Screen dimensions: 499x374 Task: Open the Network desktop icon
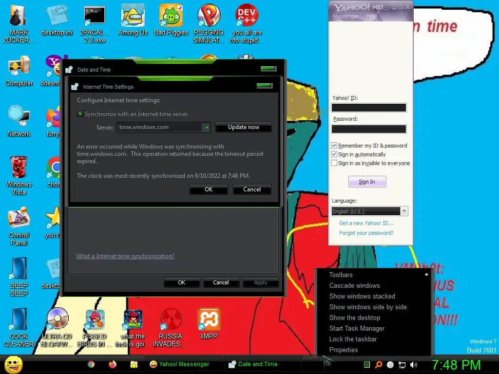(x=19, y=121)
